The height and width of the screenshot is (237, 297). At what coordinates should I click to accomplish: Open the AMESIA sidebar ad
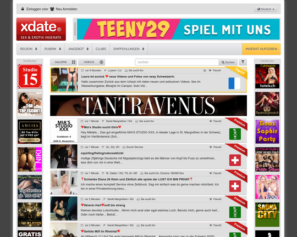(x=30, y=132)
